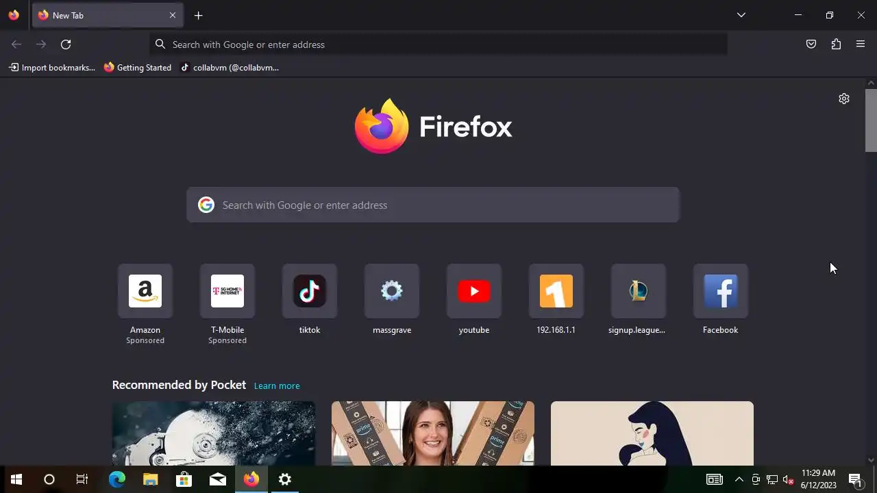
Task: Launch Microsoft Edge from taskbar
Action: (x=117, y=479)
